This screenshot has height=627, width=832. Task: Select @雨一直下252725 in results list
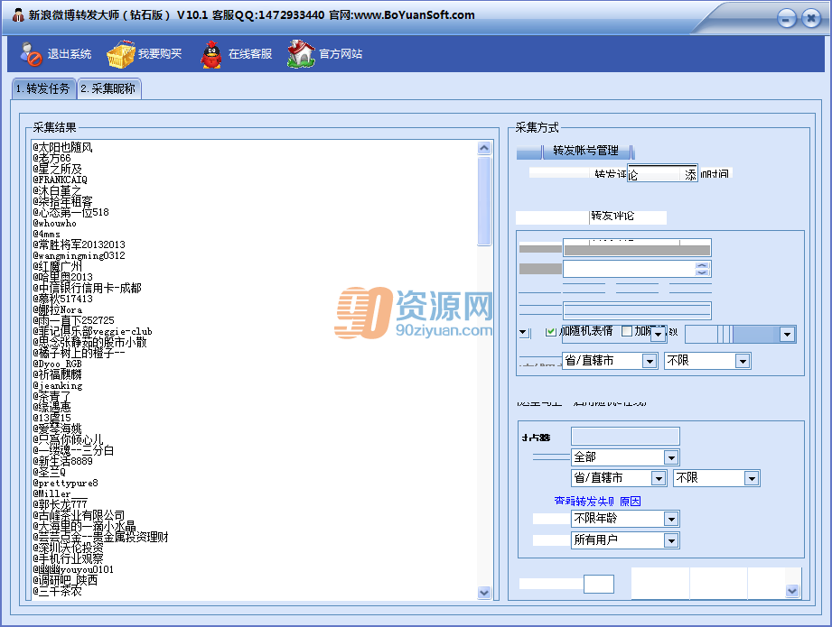(73, 320)
